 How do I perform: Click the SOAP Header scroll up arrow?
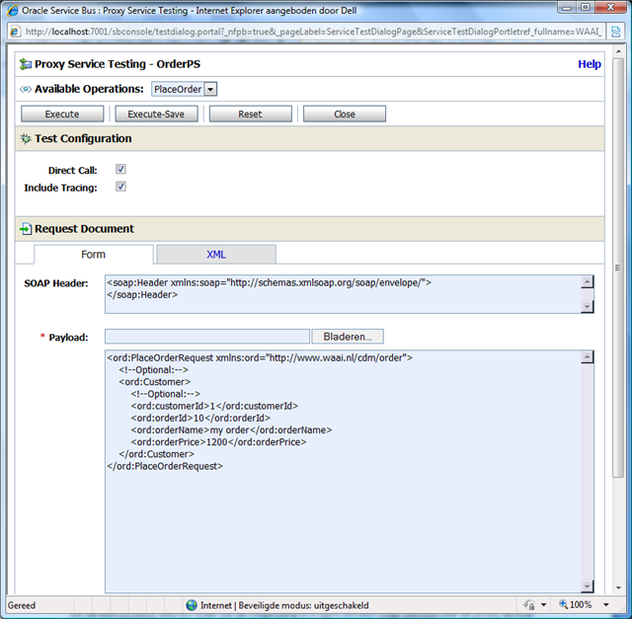pos(588,282)
